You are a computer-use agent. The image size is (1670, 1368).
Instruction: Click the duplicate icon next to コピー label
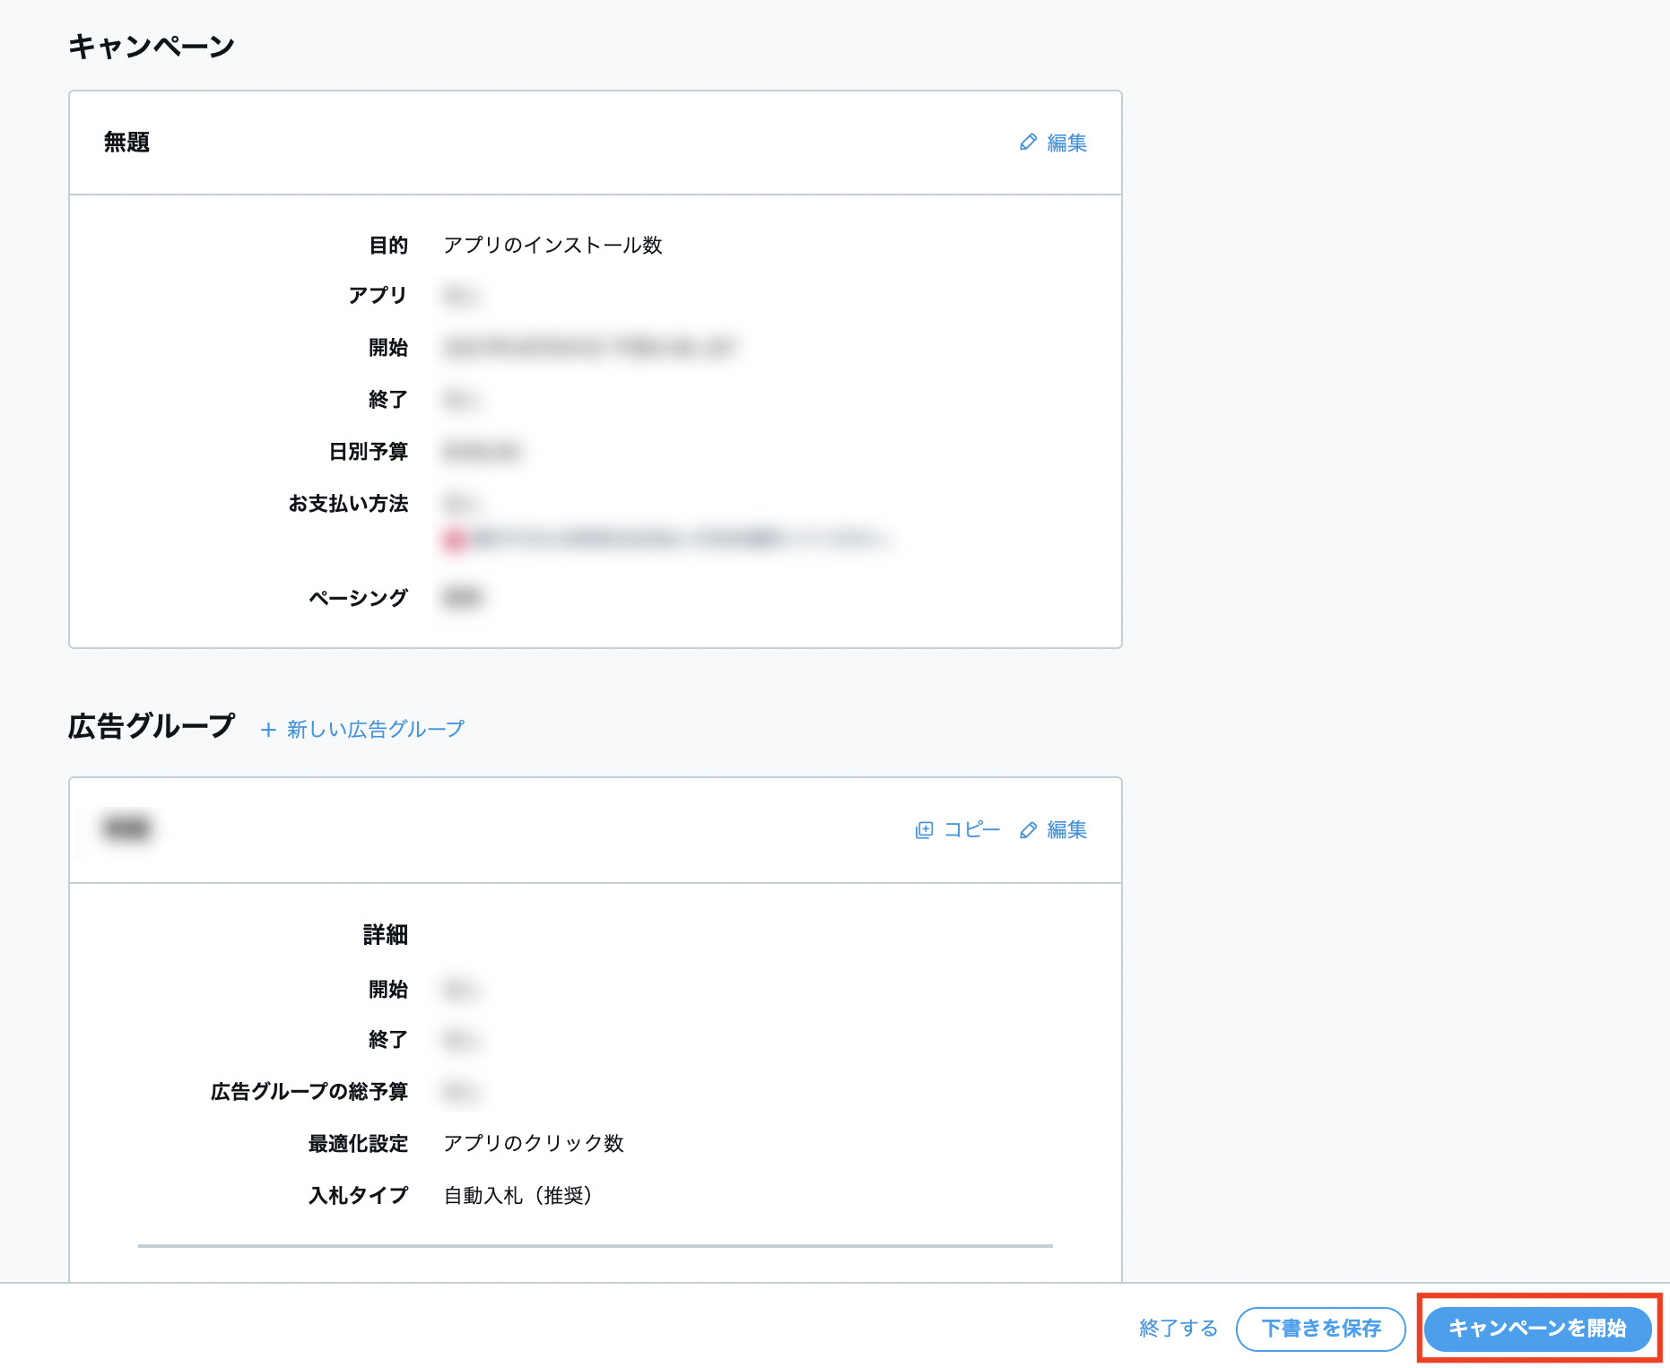click(924, 830)
